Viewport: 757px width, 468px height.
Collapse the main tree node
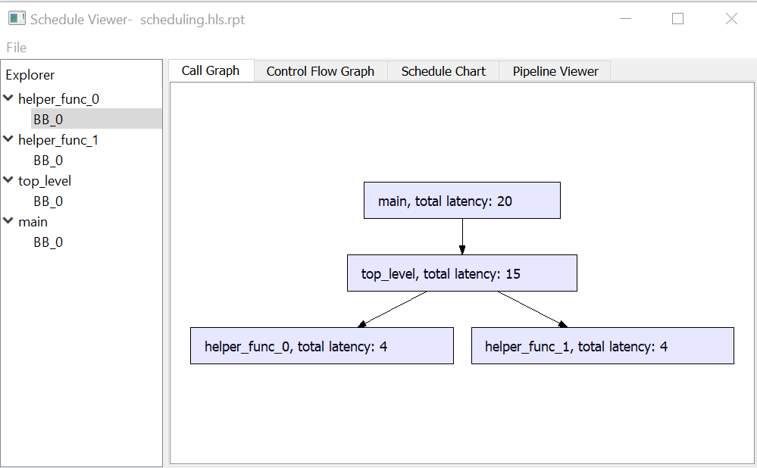pyautogui.click(x=8, y=221)
